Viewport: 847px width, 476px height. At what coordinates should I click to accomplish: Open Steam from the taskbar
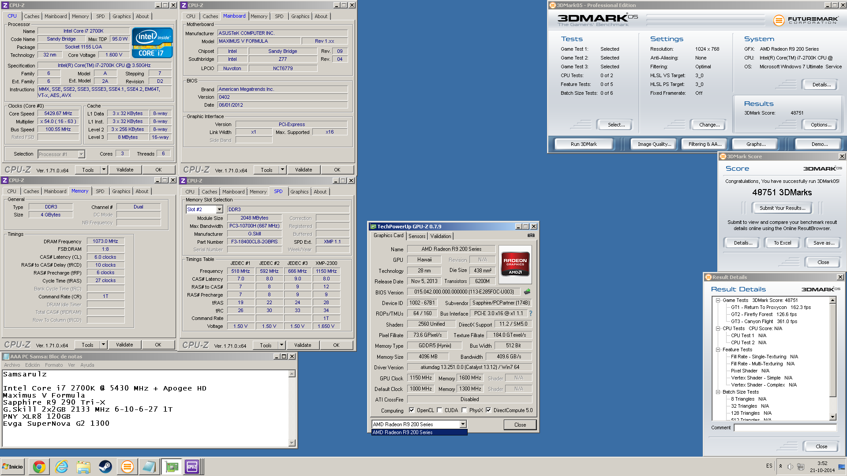click(105, 466)
